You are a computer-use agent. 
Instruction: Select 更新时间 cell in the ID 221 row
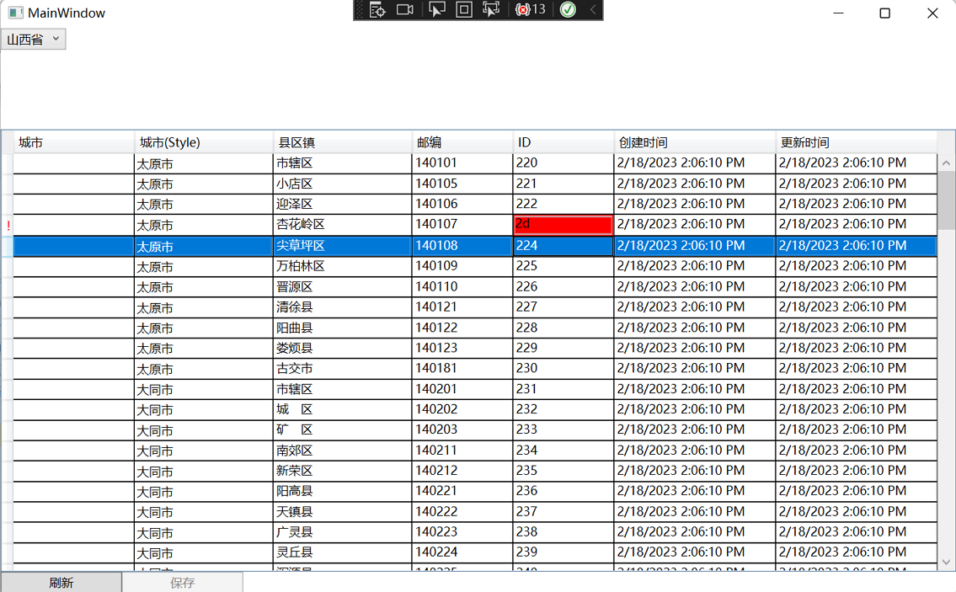coord(856,184)
